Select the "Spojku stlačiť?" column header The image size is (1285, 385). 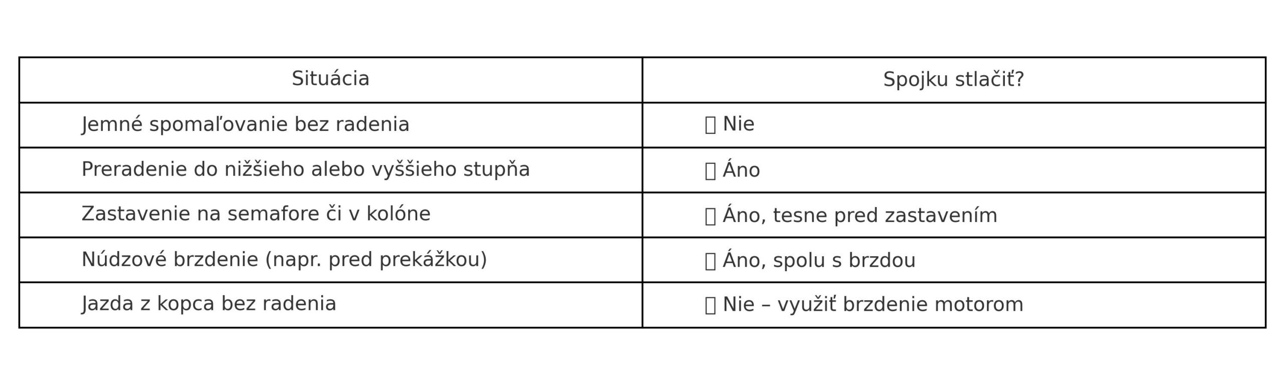953,80
